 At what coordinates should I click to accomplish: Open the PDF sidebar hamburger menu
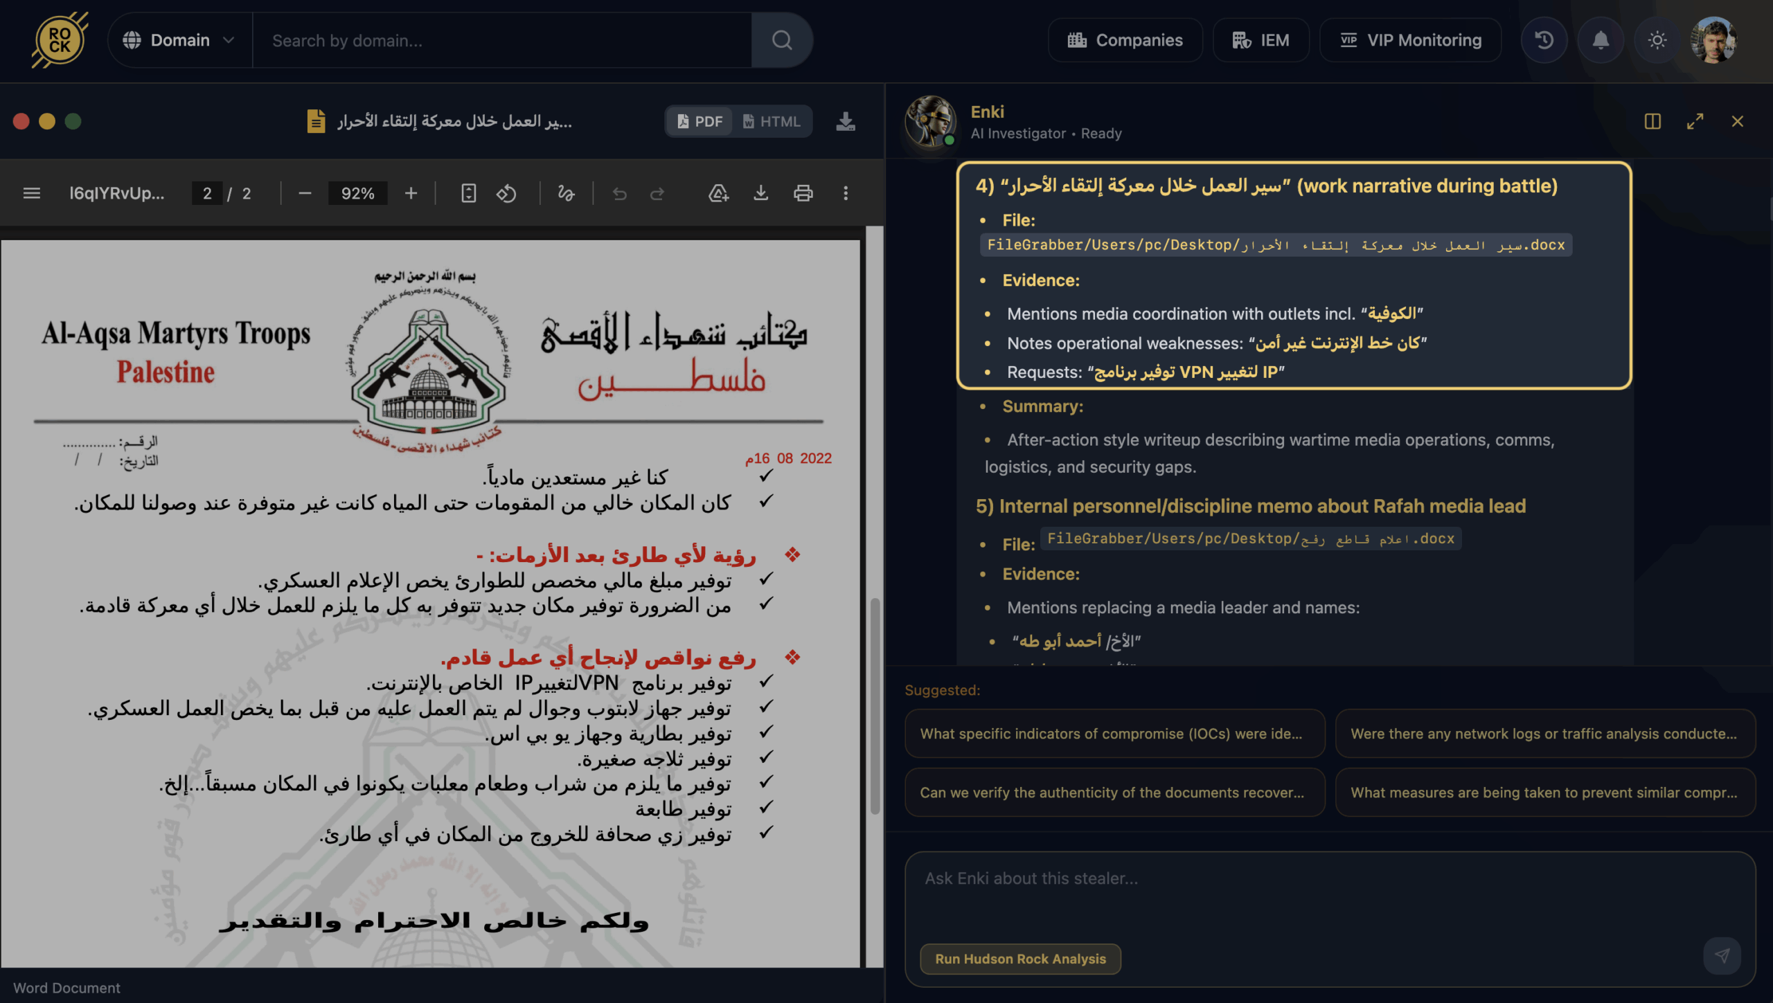click(32, 193)
